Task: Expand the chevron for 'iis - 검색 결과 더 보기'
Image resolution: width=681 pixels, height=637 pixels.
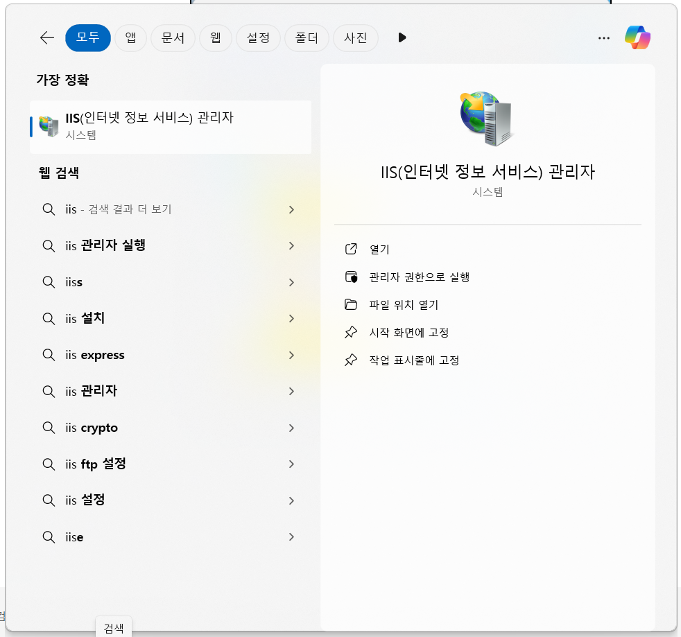Action: click(291, 210)
